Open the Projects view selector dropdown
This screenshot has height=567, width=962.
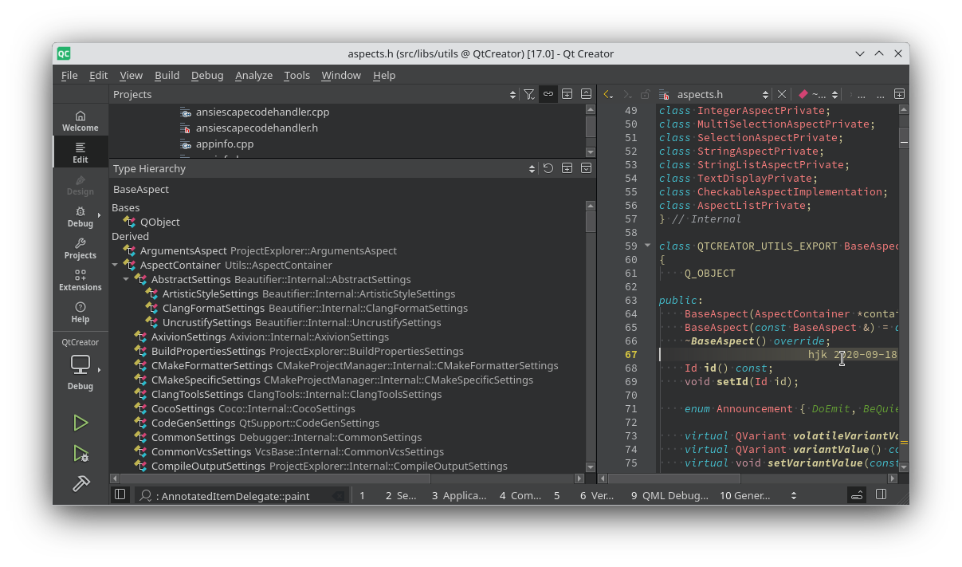coord(512,94)
